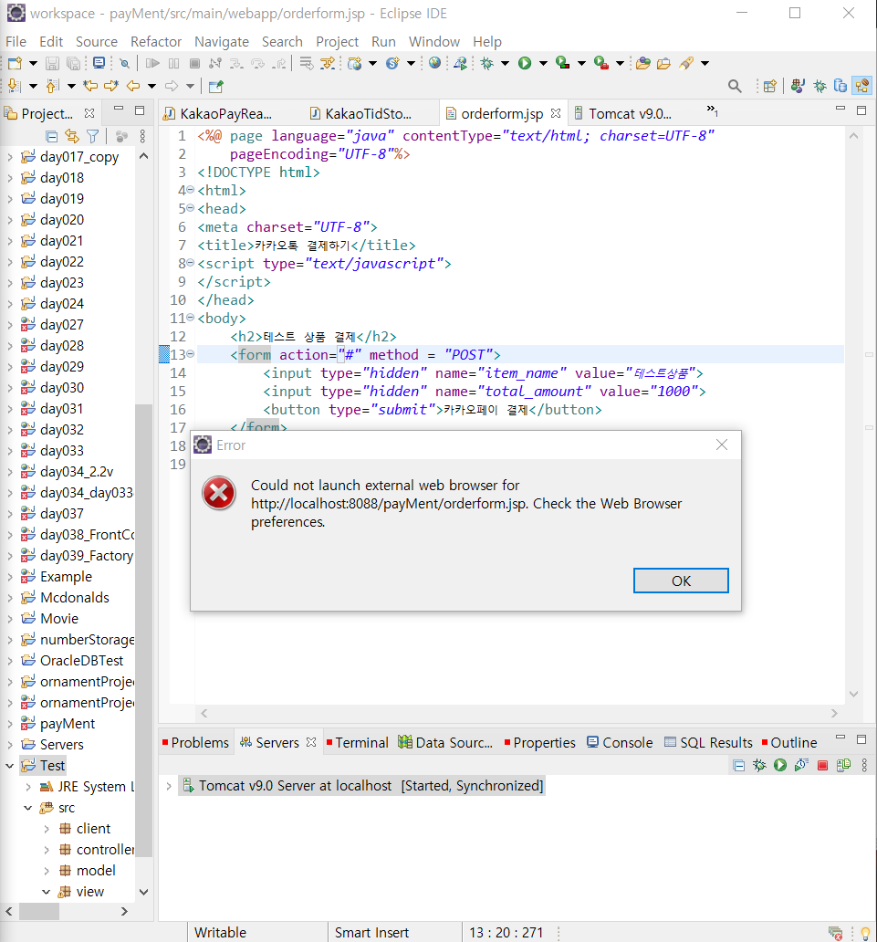
Task: Expand the Tomcat v9.0 server entry
Action: [169, 786]
